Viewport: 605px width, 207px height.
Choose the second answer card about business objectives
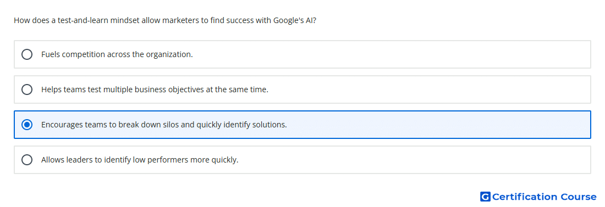point(302,89)
